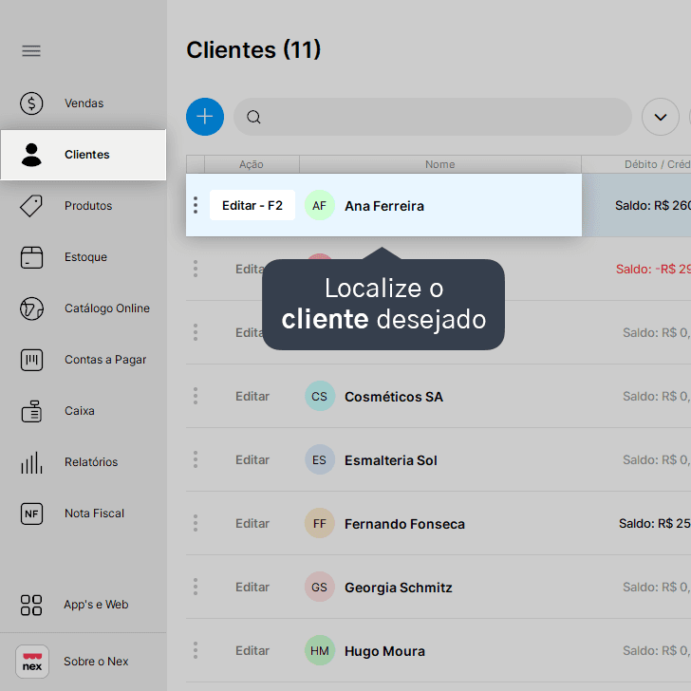Click the Nota Fiscal NF icon
691x691 pixels.
31,514
